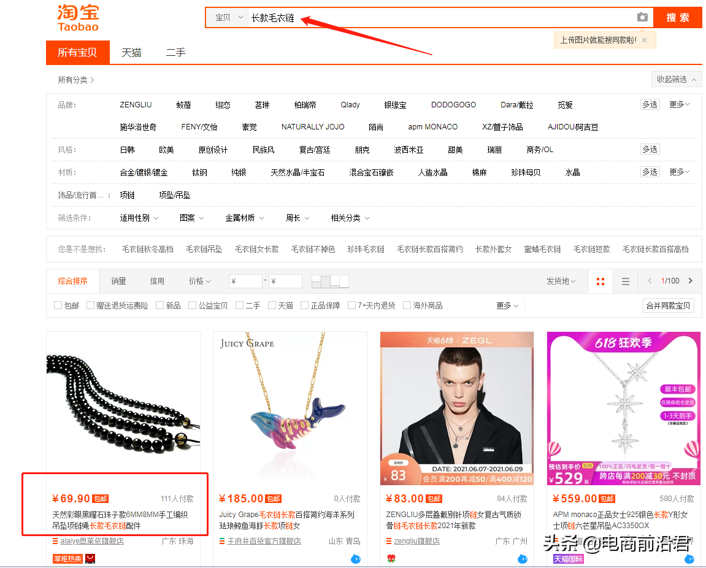This screenshot has width=706, height=568.
Task: Click the minimum price input field
Action: (x=245, y=281)
